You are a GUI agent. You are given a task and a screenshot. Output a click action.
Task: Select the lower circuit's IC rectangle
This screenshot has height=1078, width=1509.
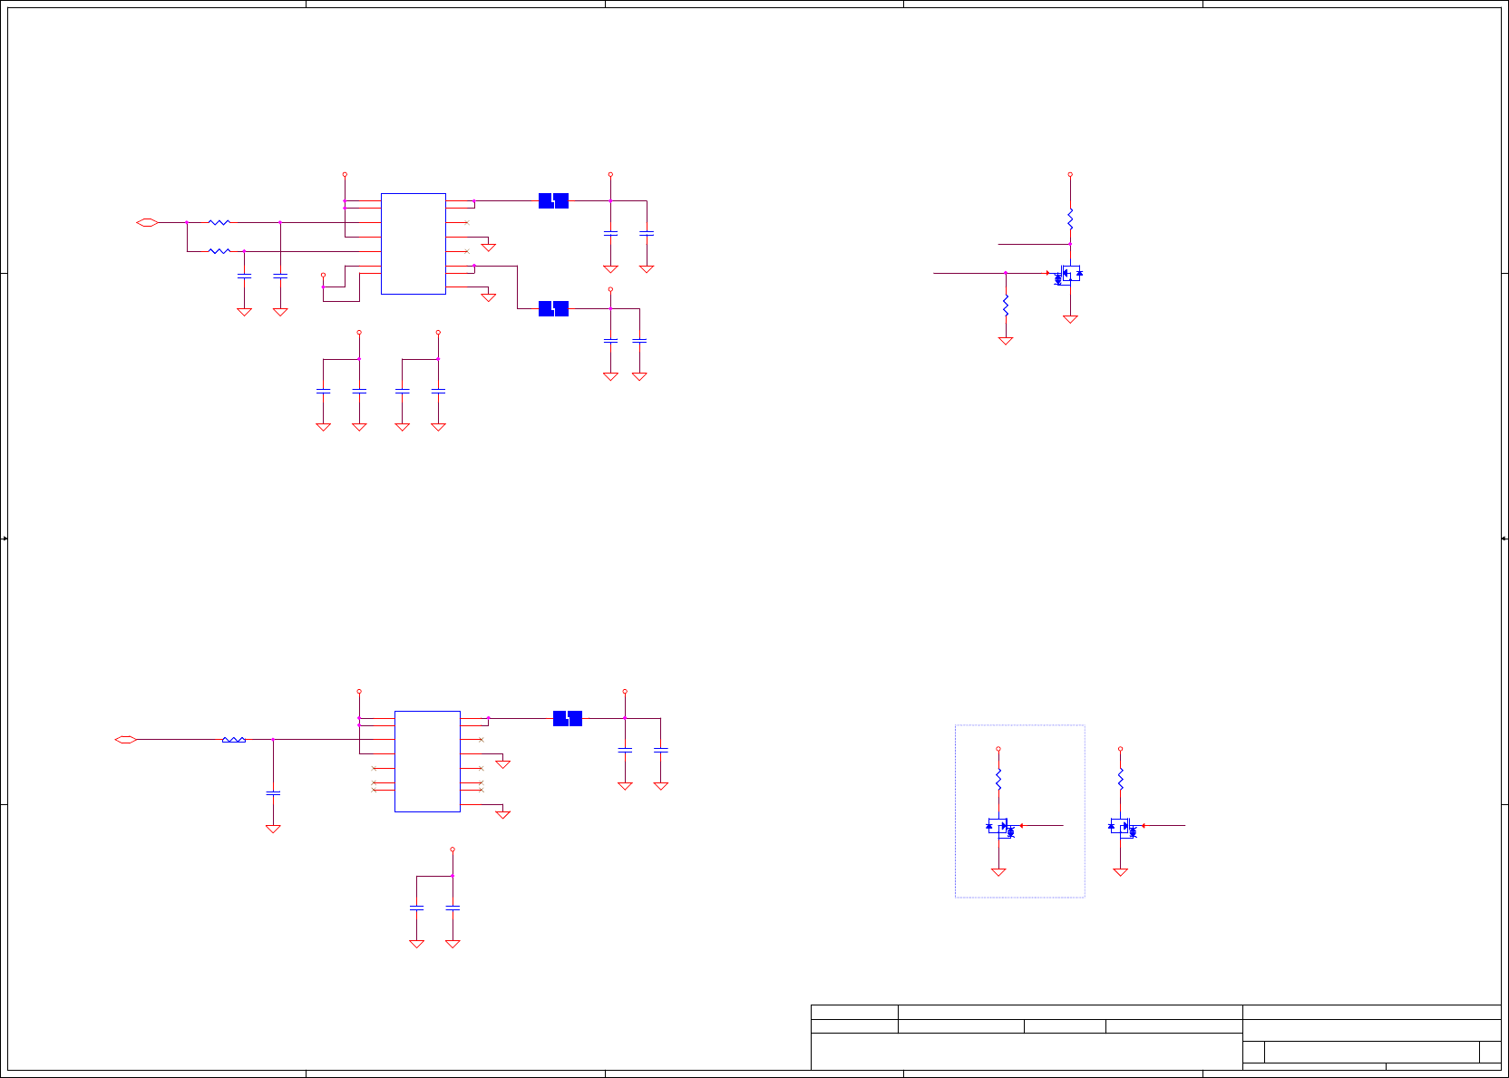point(427,762)
